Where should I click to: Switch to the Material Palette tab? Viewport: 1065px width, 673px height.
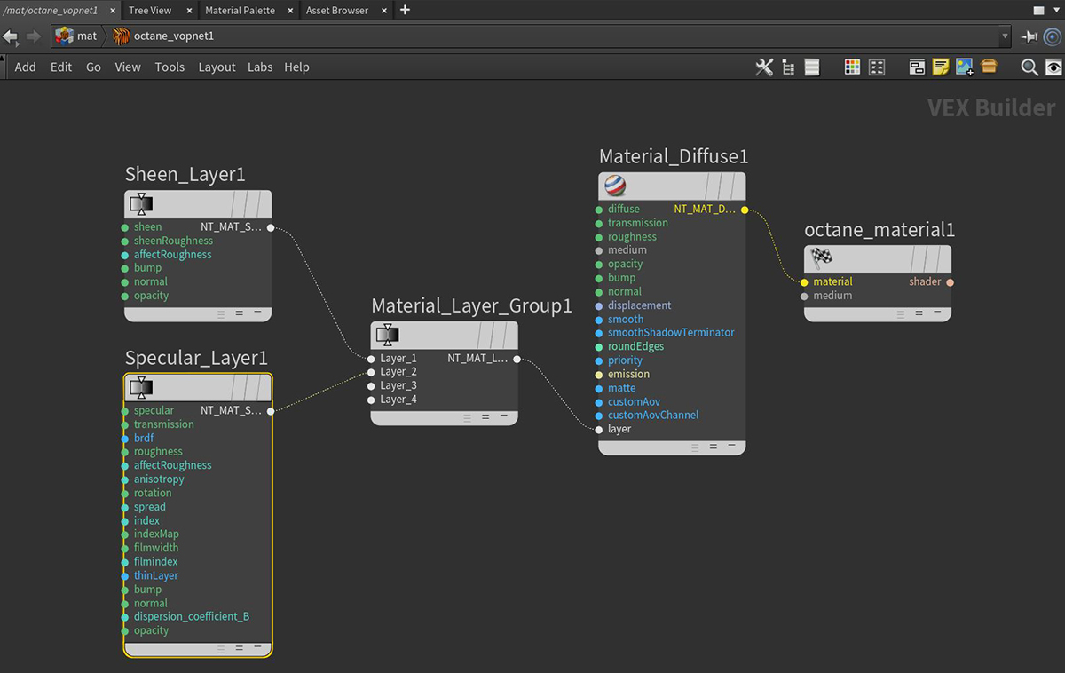[x=240, y=11]
